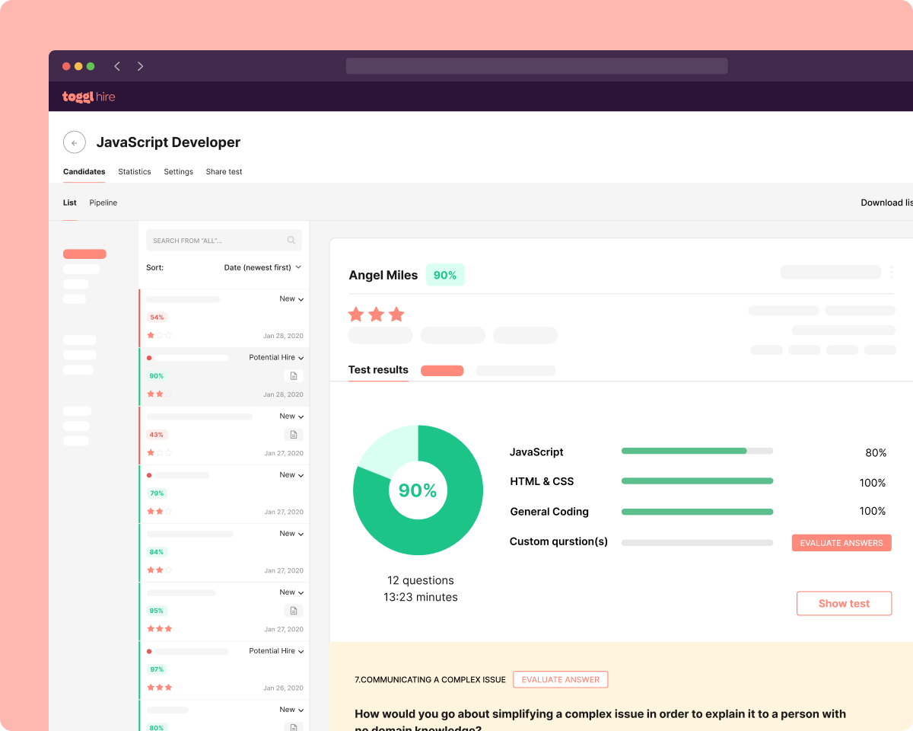Expand New status on 54% candidate
Screen dimensions: 913x731
click(x=291, y=299)
